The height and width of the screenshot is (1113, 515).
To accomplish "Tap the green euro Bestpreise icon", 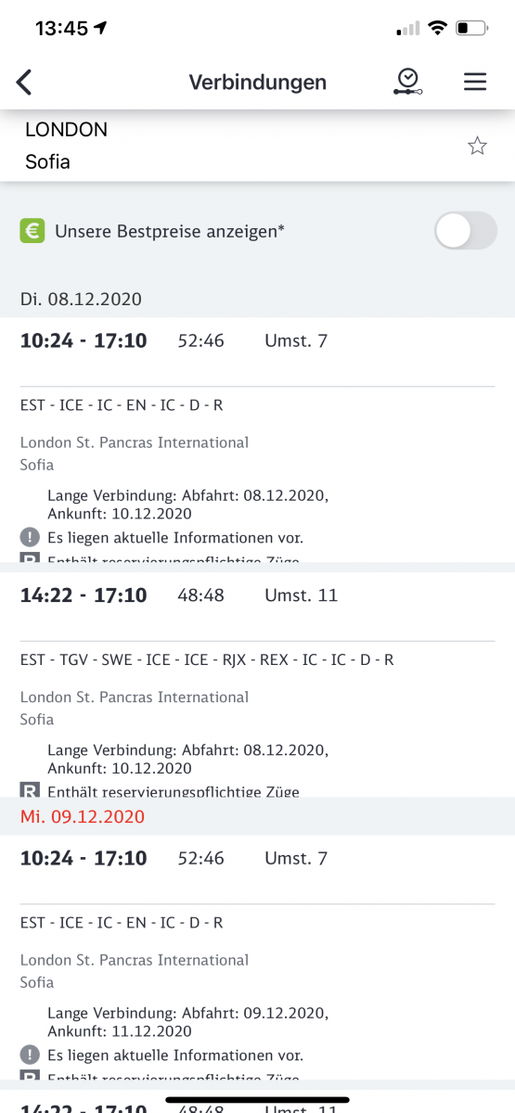I will (32, 231).
